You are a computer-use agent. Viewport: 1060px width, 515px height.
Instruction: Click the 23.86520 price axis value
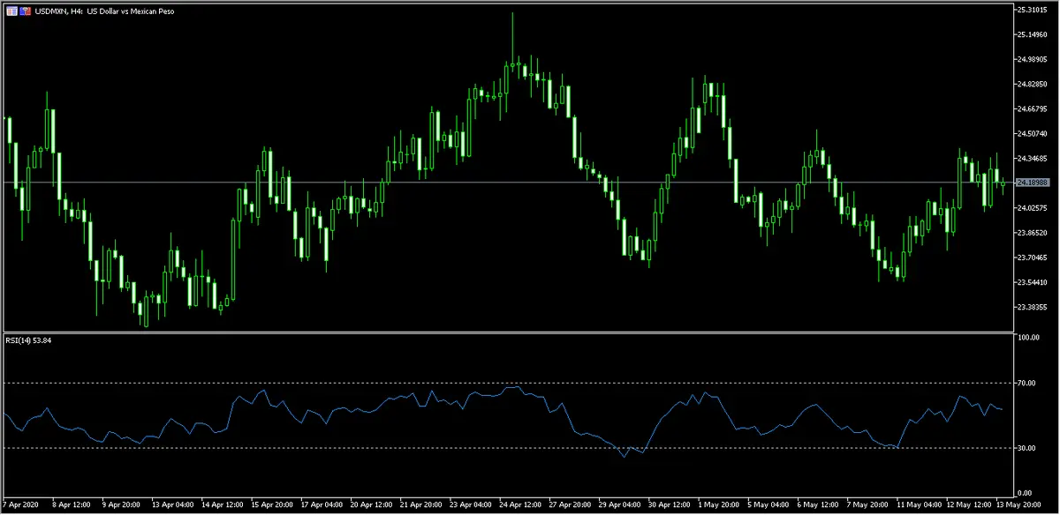[x=1032, y=233]
